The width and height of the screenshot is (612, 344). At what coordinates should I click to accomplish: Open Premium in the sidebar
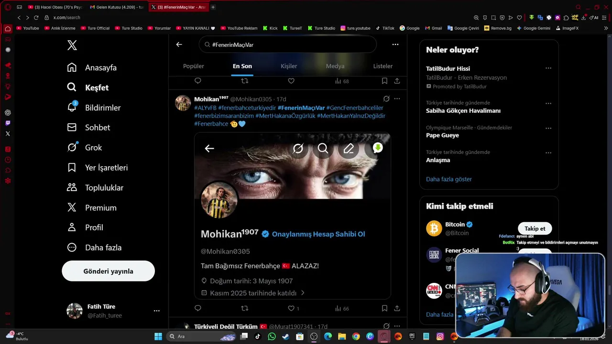[x=92, y=208]
